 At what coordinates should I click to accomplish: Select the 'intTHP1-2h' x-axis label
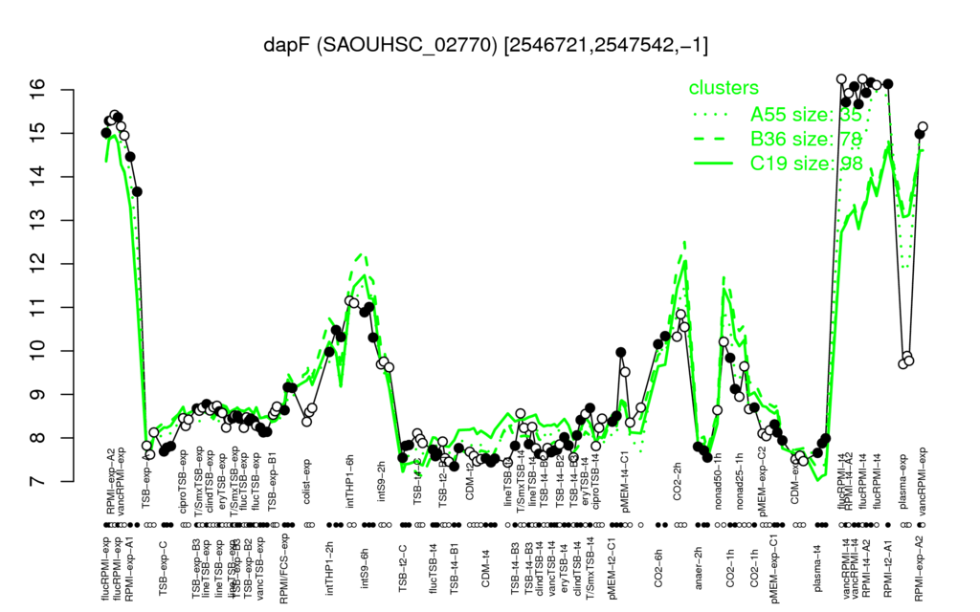pos(330,566)
